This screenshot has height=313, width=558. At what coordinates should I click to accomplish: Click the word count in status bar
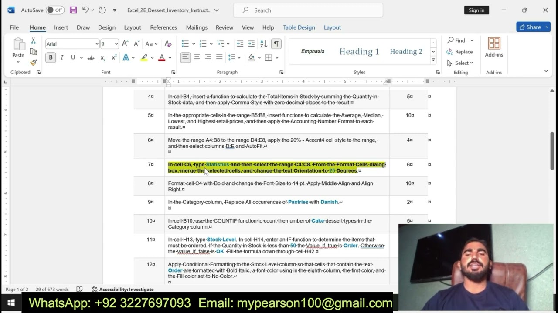[52, 289]
